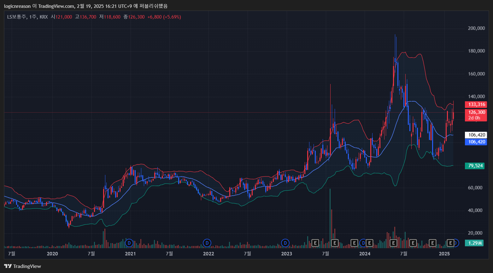Select the 1.29M volume label
This screenshot has height=273, width=493.
[x=474, y=243]
